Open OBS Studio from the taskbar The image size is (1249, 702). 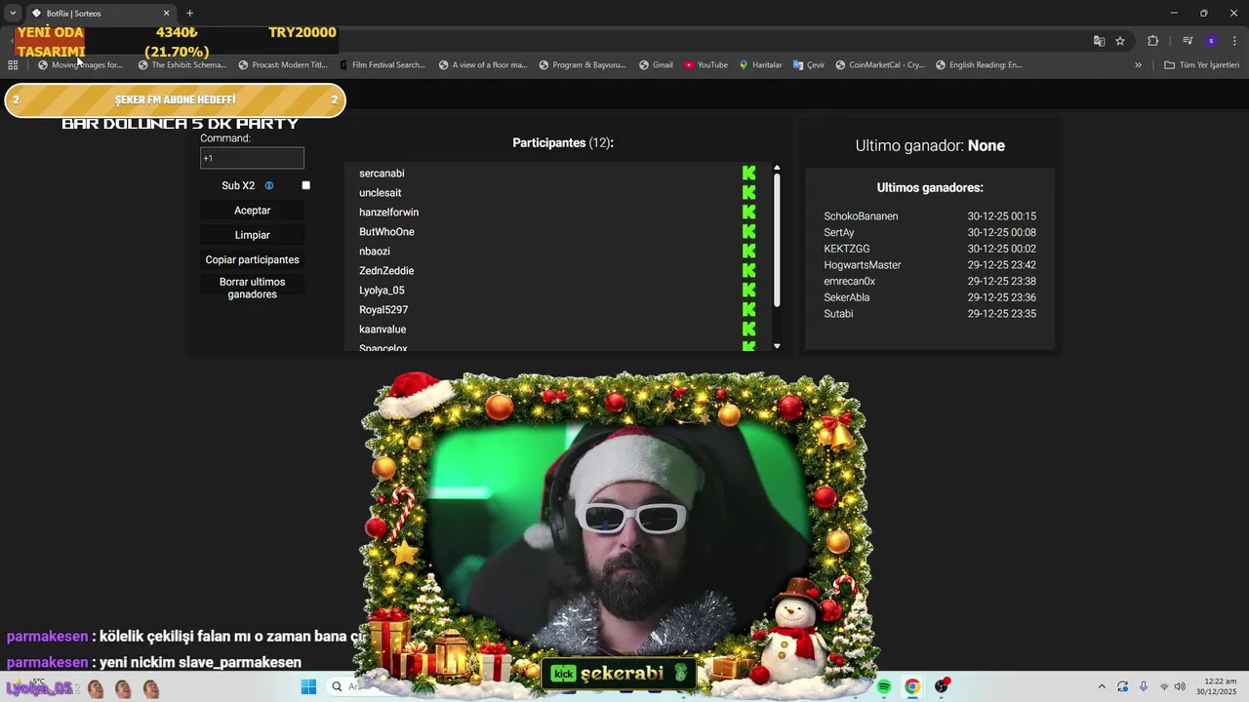(942, 686)
